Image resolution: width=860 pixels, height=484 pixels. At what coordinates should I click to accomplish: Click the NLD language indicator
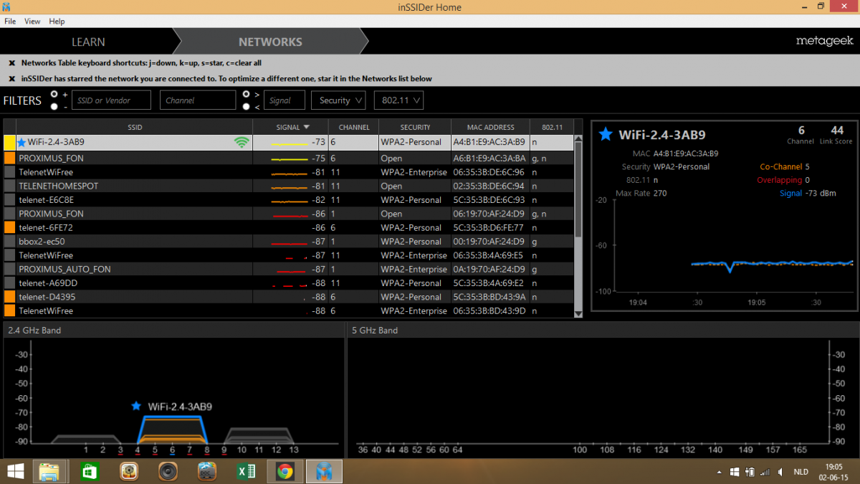pos(801,472)
